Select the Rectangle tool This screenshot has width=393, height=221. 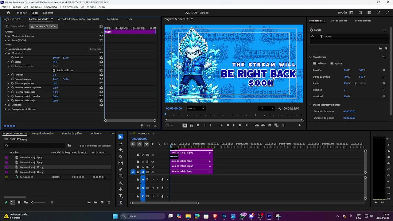pyautogui.click(x=121, y=176)
